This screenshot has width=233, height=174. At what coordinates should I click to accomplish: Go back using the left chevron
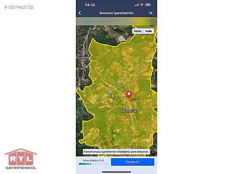click(80, 13)
